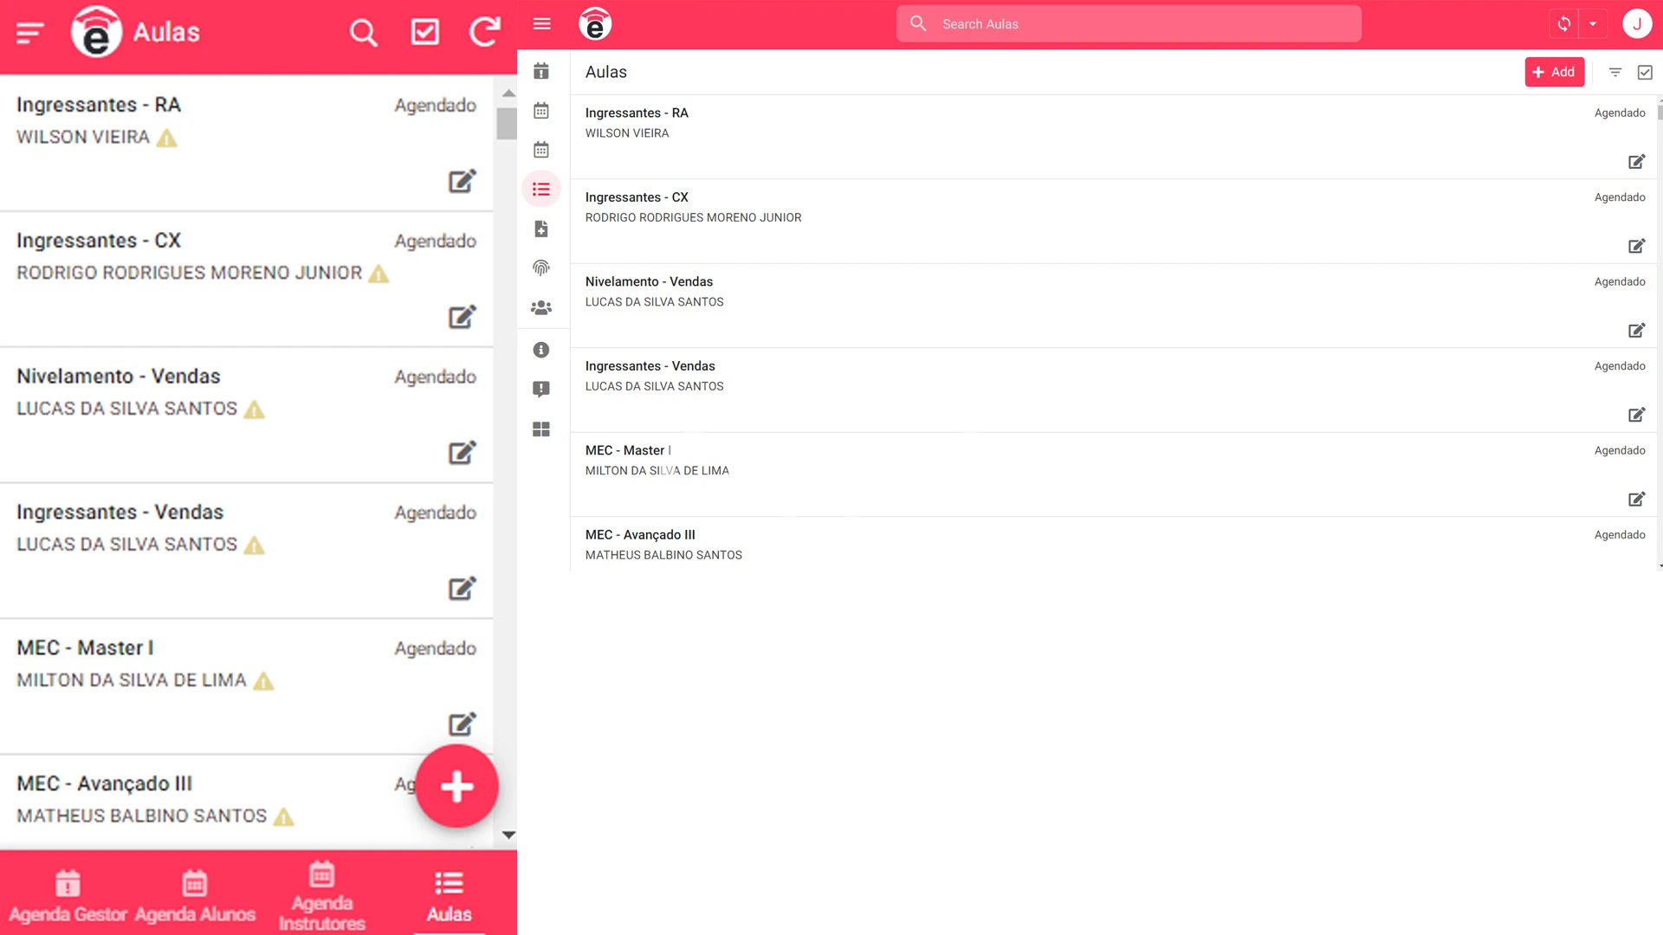Click the Add button
This screenshot has width=1663, height=935.
[1554, 72]
